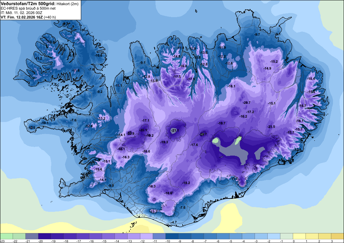Click the -18.0 temperature label
344x243 pixels.
(x=169, y=193)
